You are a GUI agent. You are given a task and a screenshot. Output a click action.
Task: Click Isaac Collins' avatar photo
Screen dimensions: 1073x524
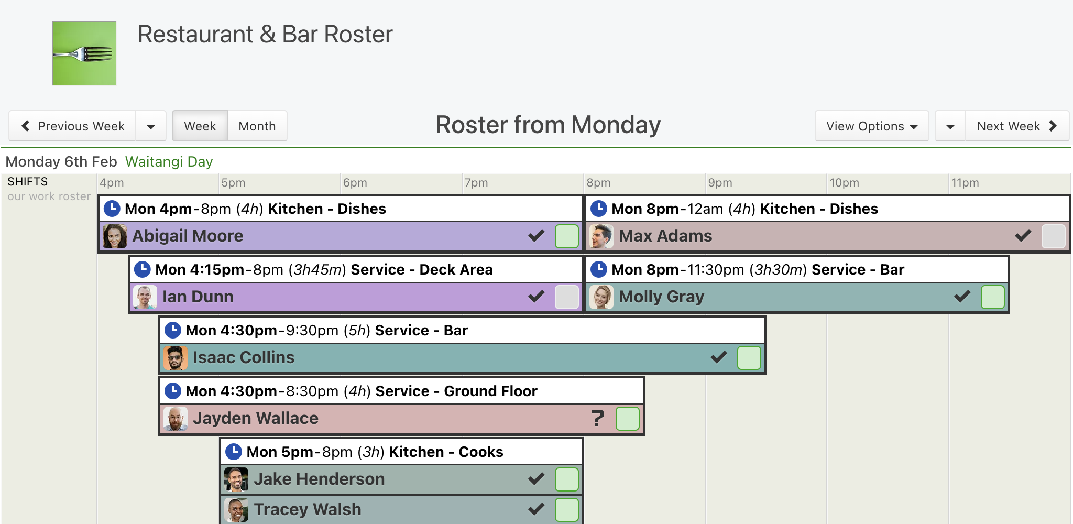point(175,358)
